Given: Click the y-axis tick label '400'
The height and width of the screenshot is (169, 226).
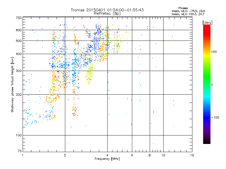Looking at the screenshot, I should tap(19, 54).
